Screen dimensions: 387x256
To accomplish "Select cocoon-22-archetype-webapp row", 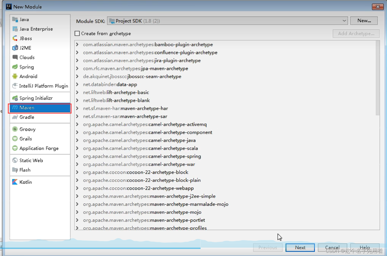I will [225, 188].
